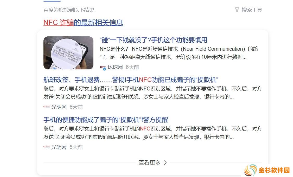Click the NFC是什么 snippet under the first article
This screenshot has height=177, width=293.
click(179, 53)
